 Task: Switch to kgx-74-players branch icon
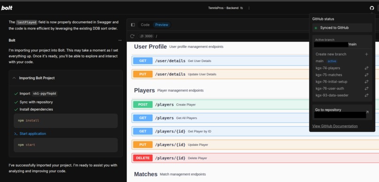(366, 68)
